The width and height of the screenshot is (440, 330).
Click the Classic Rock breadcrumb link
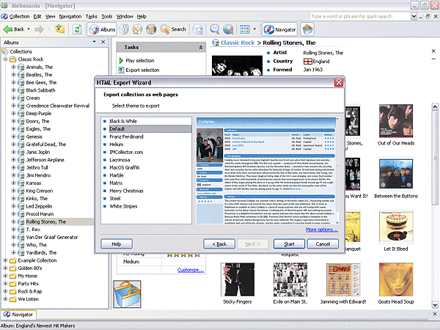(x=238, y=43)
